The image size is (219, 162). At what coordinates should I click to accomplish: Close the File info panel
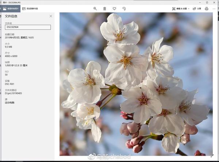click(51, 16)
